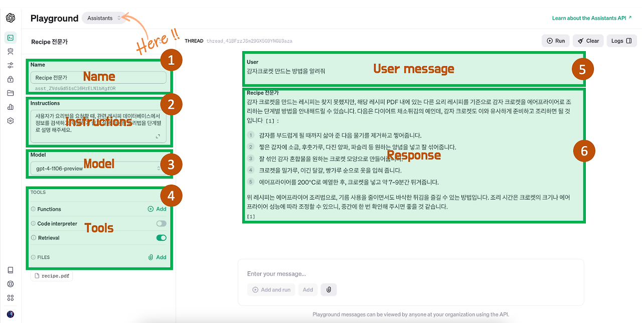Open the Settings gear icon in sidebar
Screen dimensions: 642x323
(11, 121)
